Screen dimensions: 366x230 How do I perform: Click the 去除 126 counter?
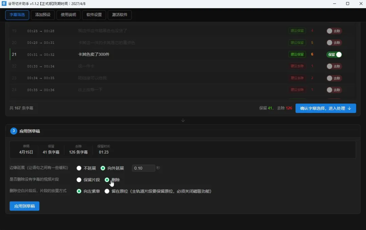click(x=285, y=108)
